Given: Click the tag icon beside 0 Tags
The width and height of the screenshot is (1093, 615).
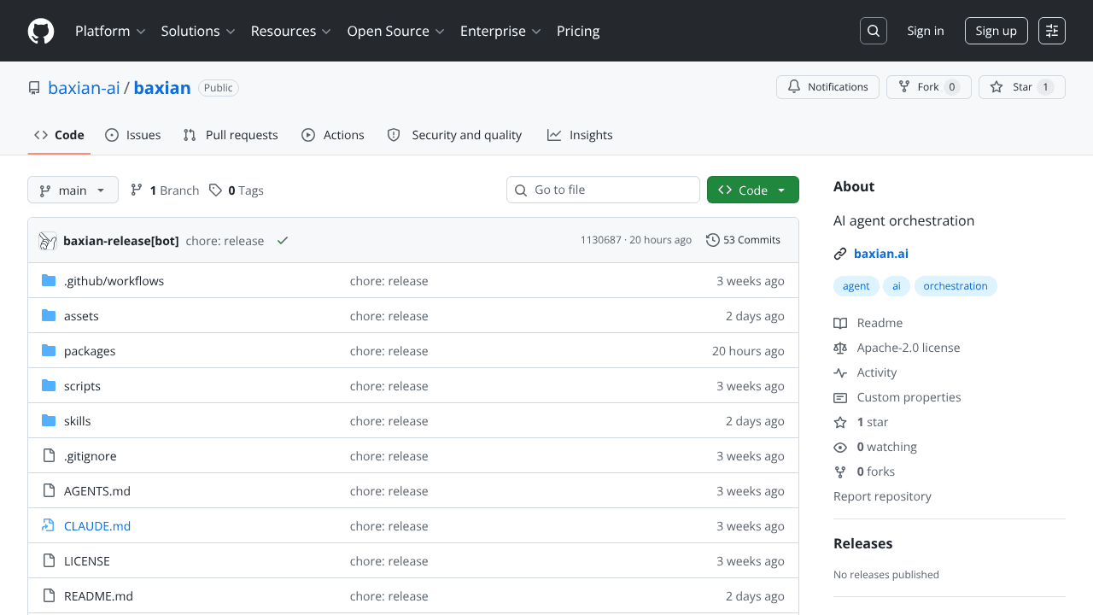Looking at the screenshot, I should [x=216, y=190].
